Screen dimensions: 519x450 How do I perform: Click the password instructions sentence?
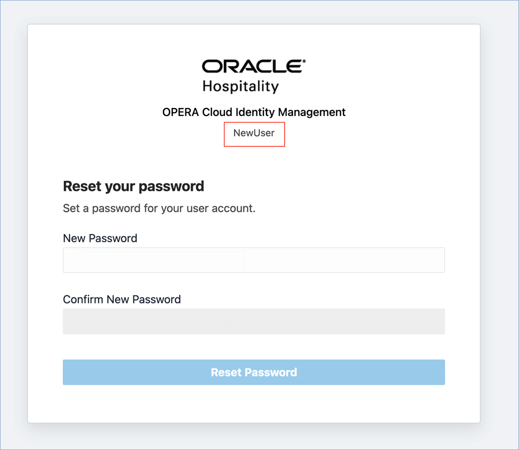[x=160, y=208]
